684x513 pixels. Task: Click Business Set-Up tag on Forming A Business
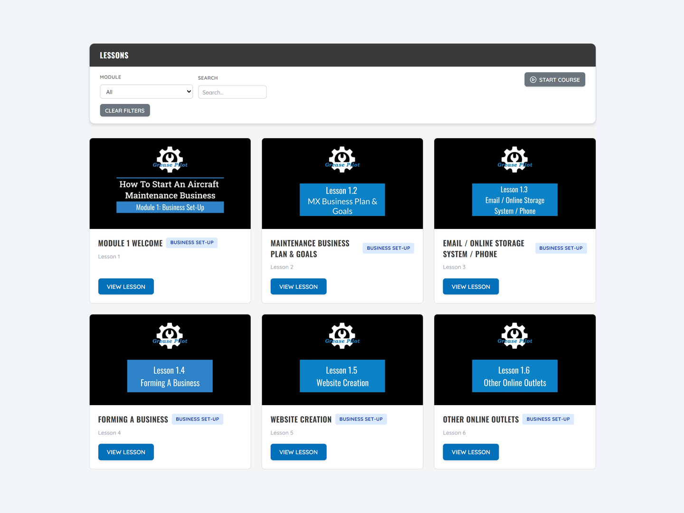[198, 419]
